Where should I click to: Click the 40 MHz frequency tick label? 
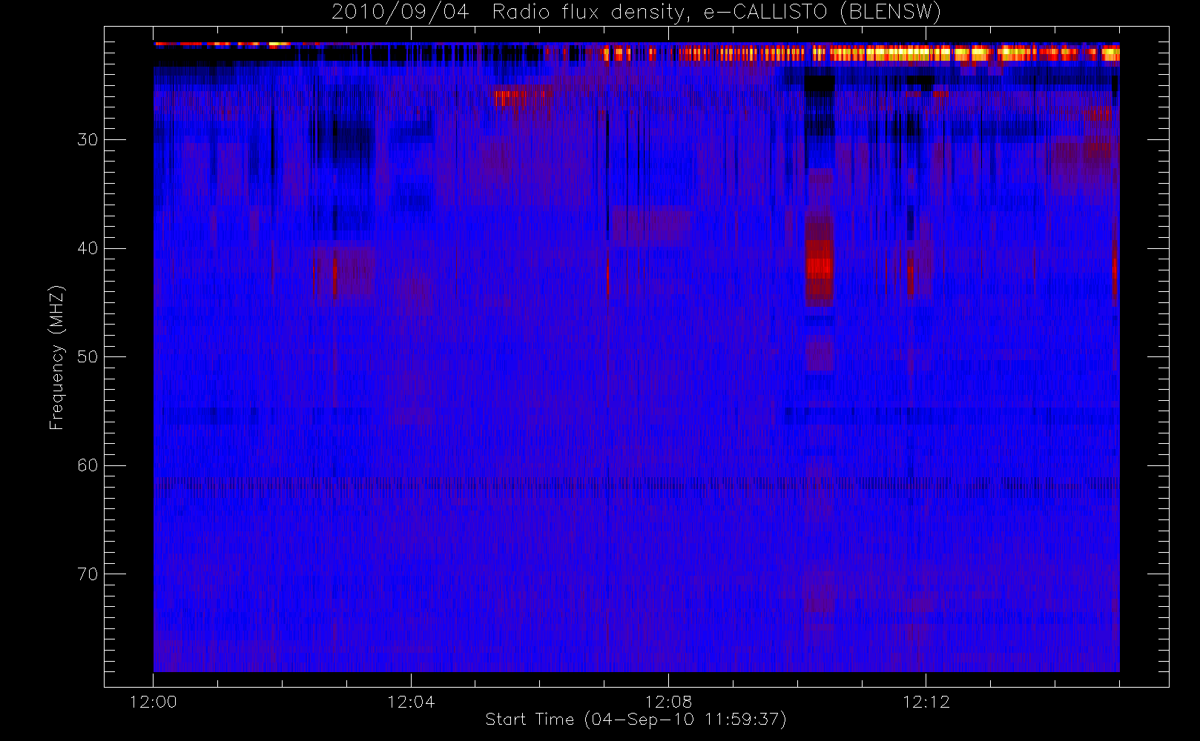tap(88, 248)
